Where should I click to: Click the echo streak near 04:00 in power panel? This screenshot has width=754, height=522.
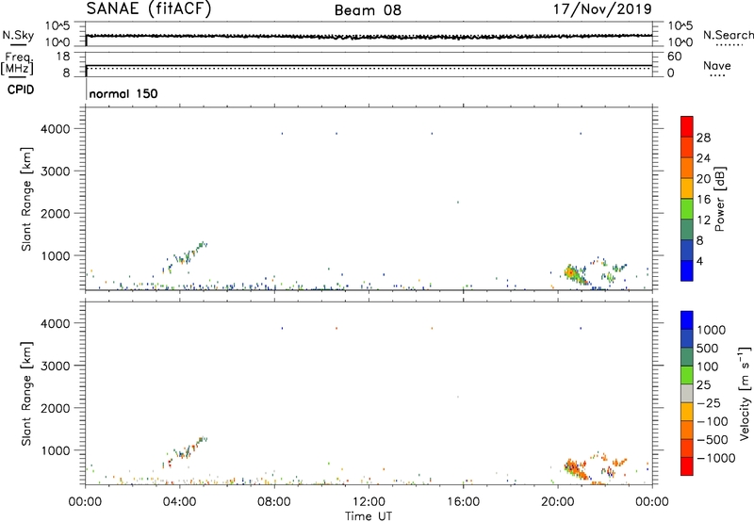(x=185, y=257)
